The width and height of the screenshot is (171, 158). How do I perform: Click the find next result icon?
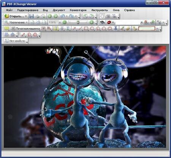coord(152,22)
